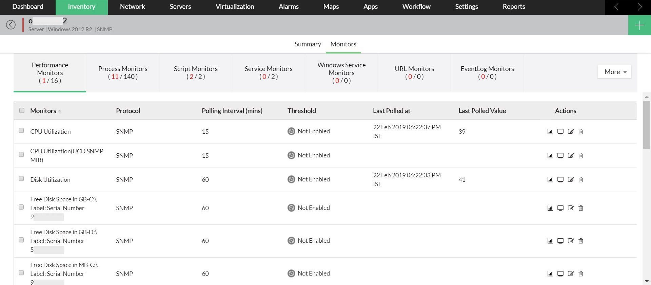Image resolution: width=651 pixels, height=285 pixels.
Task: Sort by Monitors column arrow
Action: point(60,111)
